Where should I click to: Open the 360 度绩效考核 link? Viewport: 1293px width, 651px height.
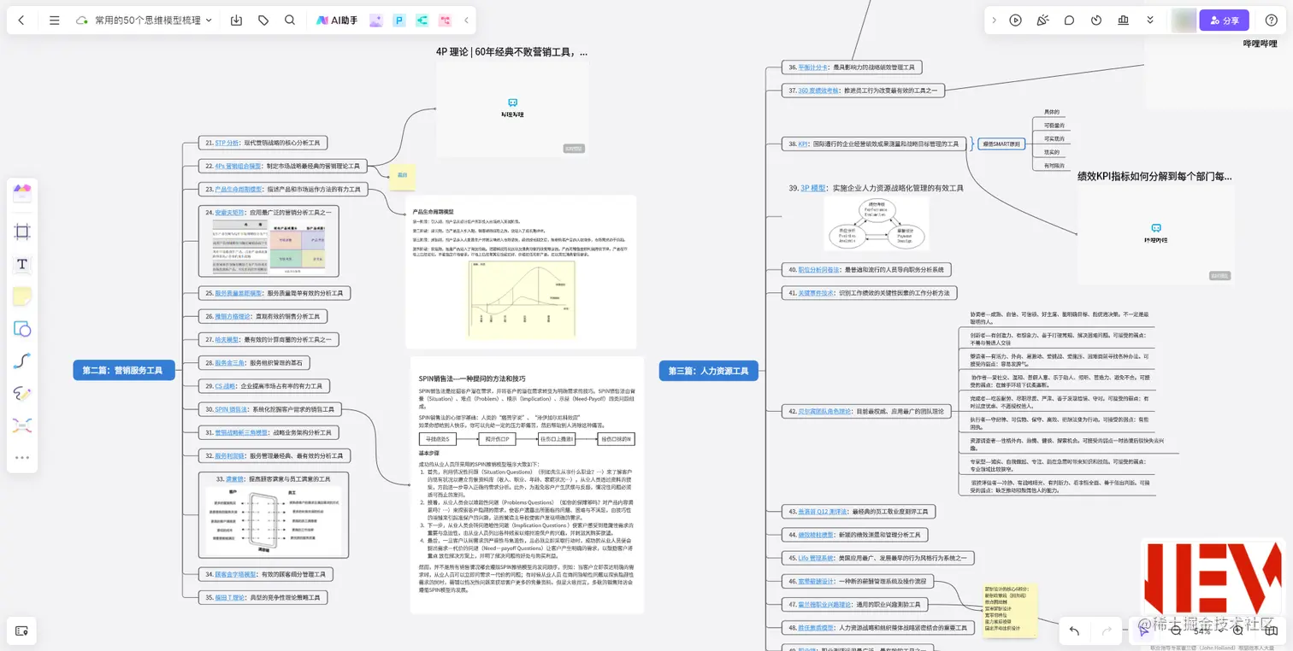[819, 90]
